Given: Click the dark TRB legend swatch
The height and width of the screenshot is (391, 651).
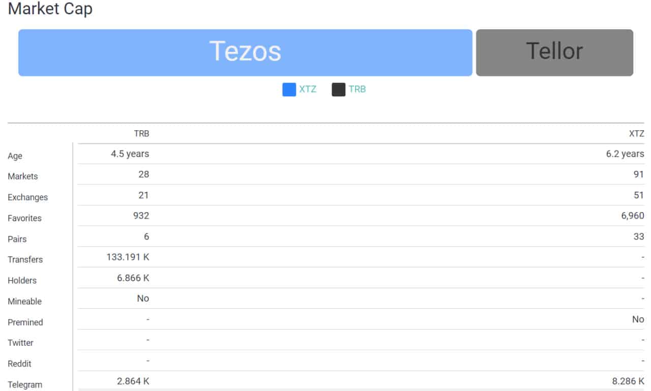Looking at the screenshot, I should click(339, 89).
